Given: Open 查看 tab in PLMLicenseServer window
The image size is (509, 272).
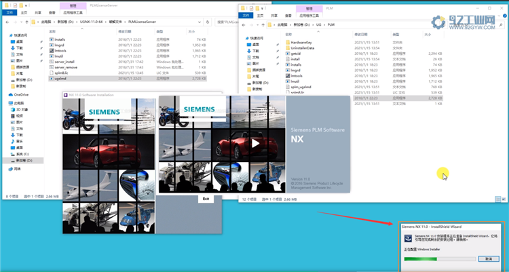Looking at the screenshot, I should (52, 13).
